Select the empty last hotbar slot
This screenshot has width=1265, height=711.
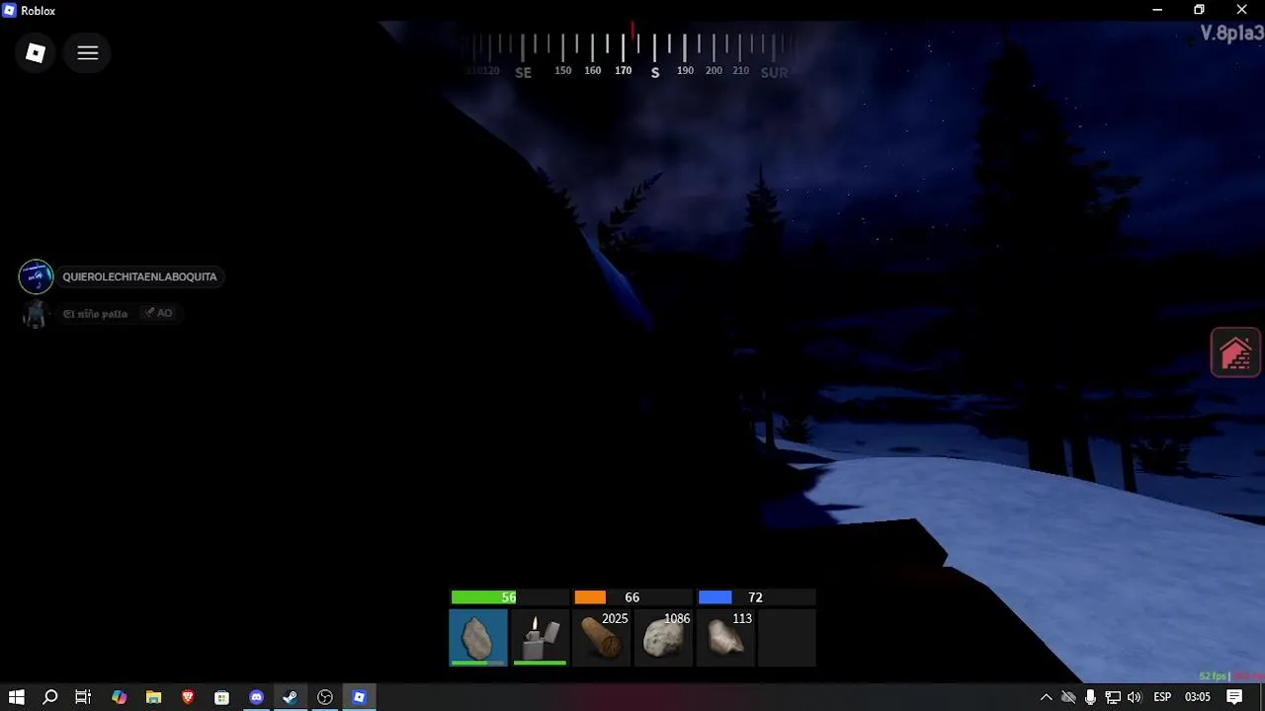pyautogui.click(x=787, y=637)
